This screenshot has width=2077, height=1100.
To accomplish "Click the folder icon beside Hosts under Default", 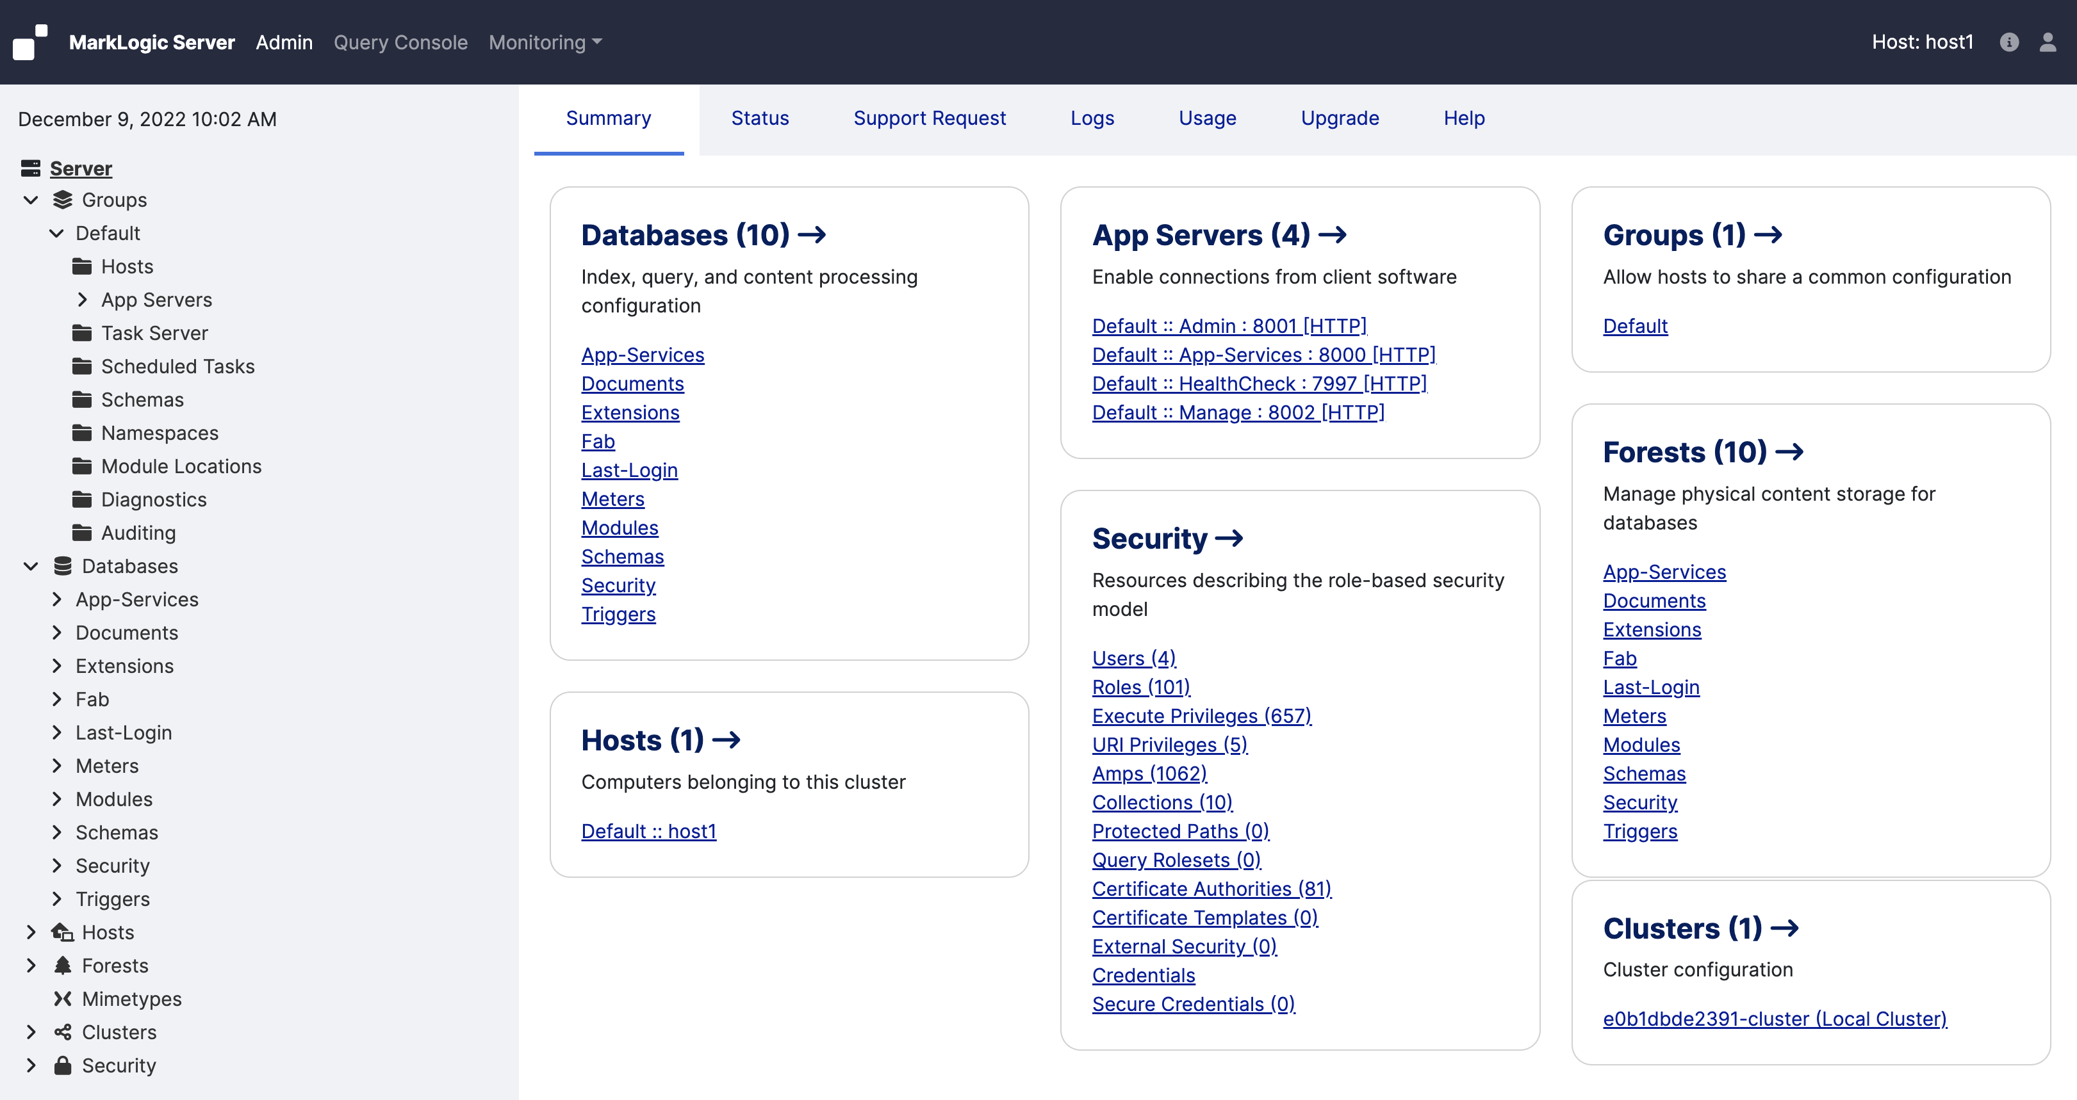I will pos(82,266).
